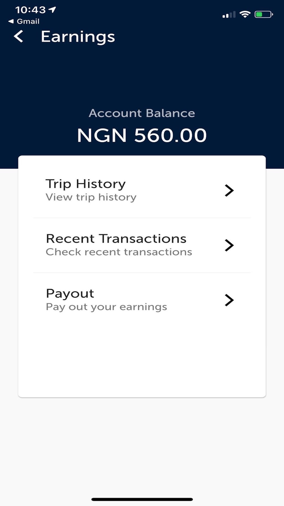284x506 pixels.
Task: Tap the Wi-Fi status icon
Action: tap(245, 14)
